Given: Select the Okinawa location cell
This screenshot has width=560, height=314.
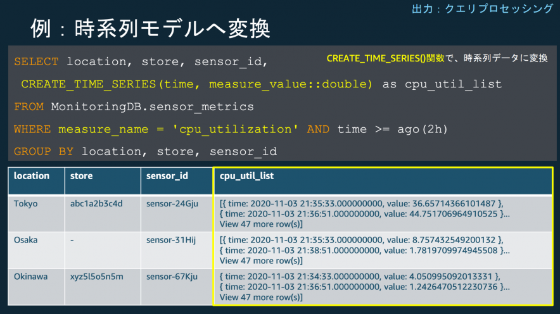Looking at the screenshot, I should tap(31, 277).
